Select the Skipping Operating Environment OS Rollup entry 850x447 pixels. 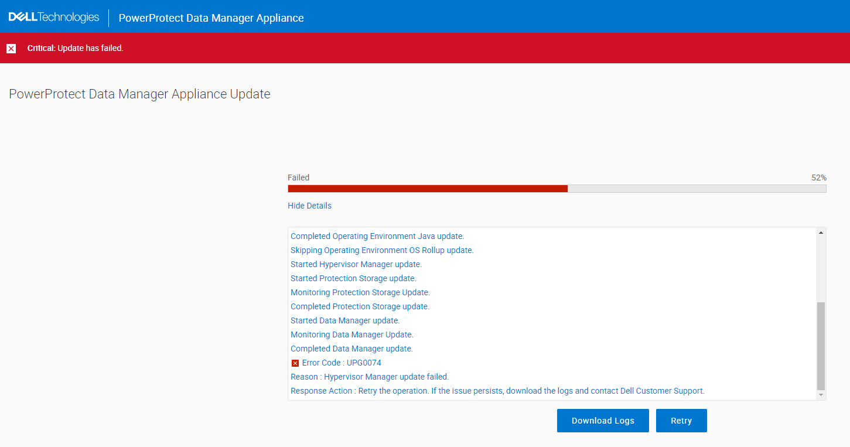pyautogui.click(x=382, y=250)
